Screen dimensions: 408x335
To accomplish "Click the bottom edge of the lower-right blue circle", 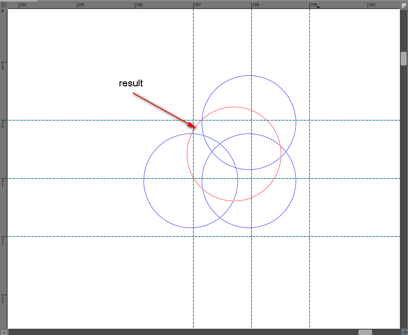I will click(249, 228).
